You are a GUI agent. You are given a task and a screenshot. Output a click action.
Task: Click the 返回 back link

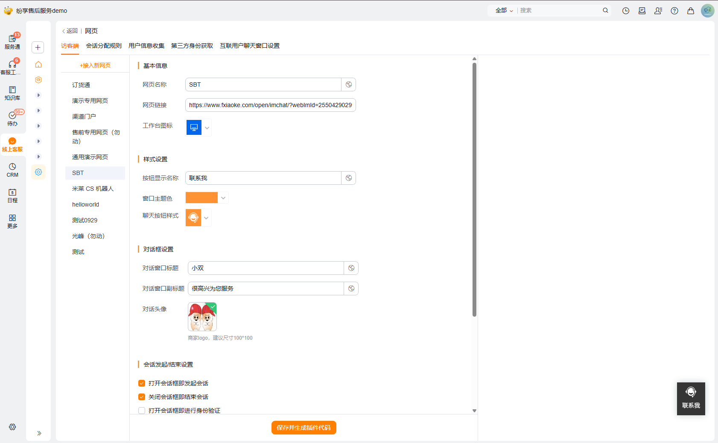click(70, 31)
